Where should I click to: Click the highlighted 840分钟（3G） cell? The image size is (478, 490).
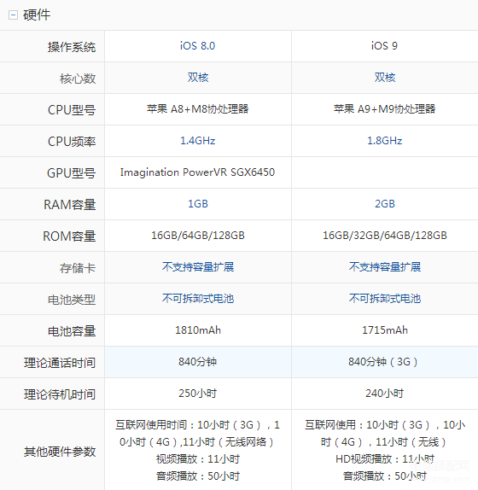[x=385, y=362]
